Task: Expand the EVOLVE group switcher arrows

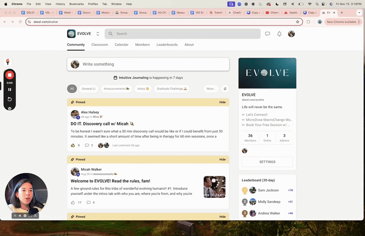Action: point(98,34)
